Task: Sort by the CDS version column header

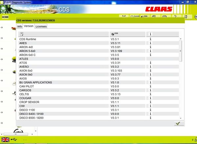Action: 127,34
